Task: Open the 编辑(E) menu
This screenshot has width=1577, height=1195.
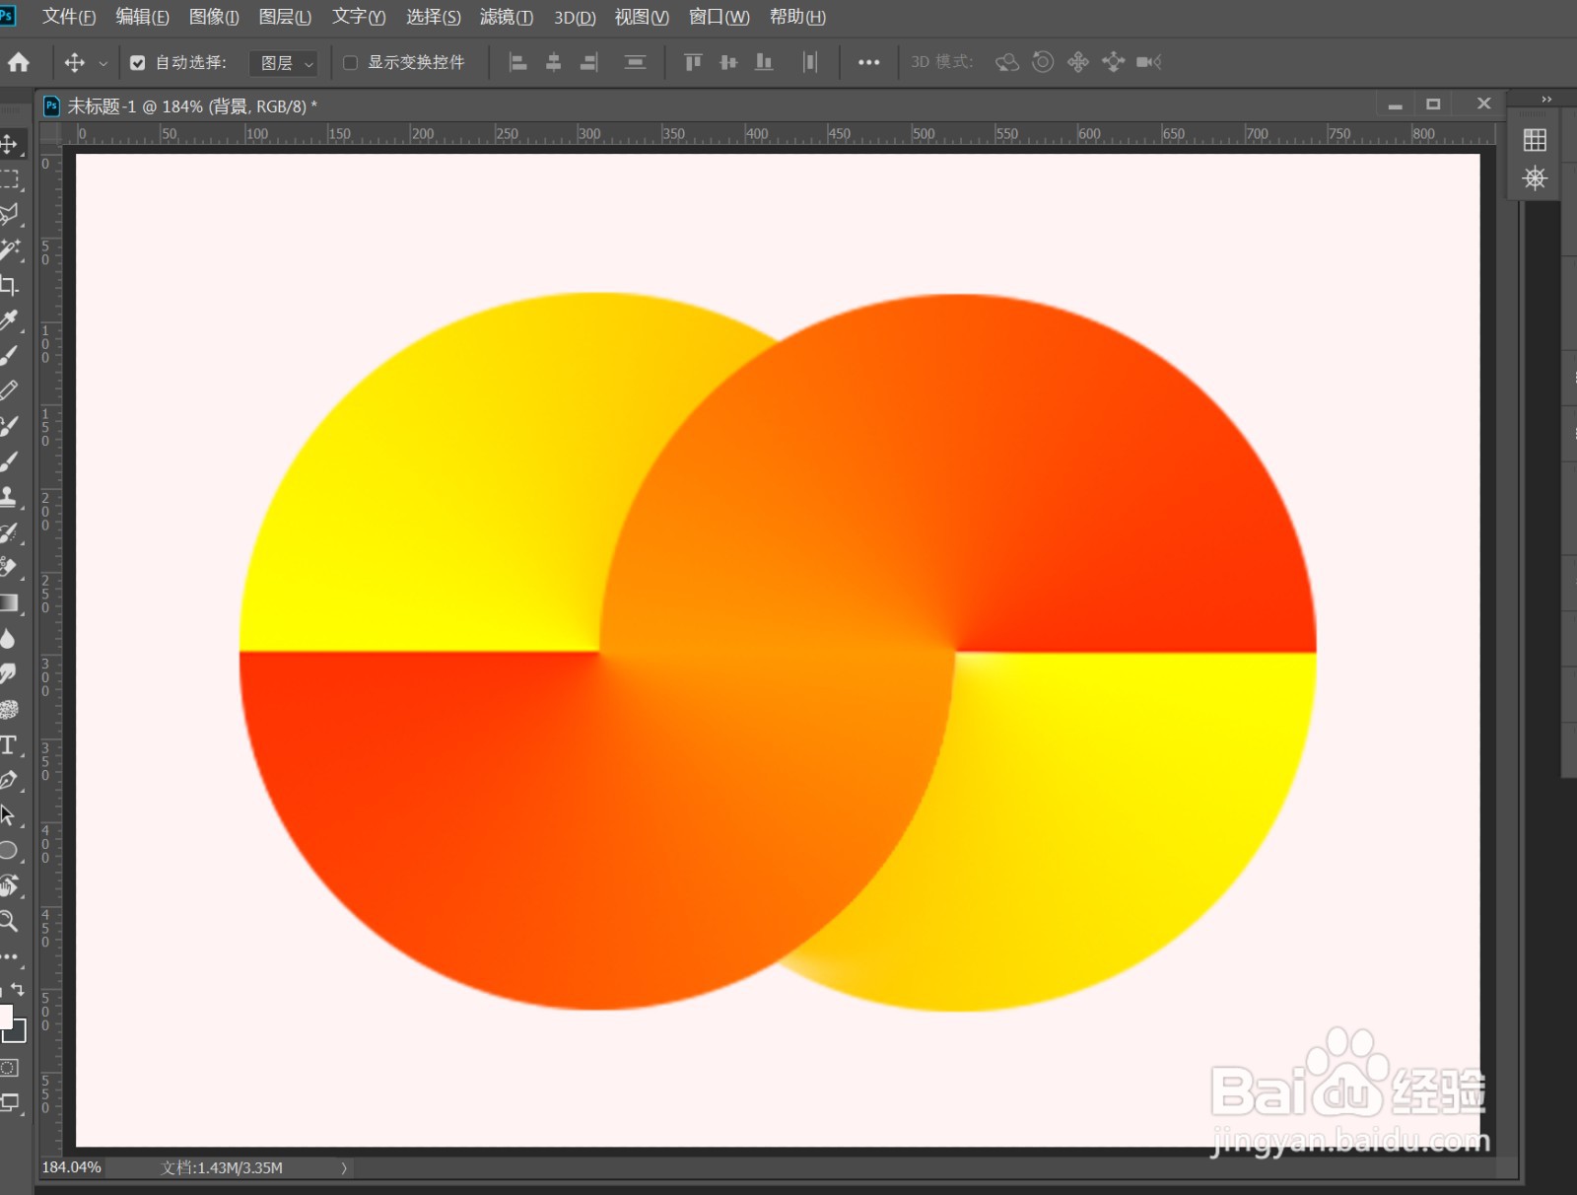Action: click(142, 17)
